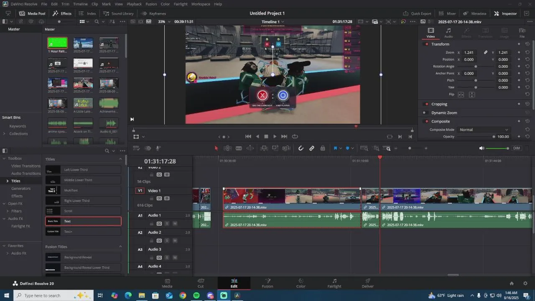Viewport: 535px width, 301px height.
Task: Open the Fairlight menu in menu bar
Action: [181, 4]
